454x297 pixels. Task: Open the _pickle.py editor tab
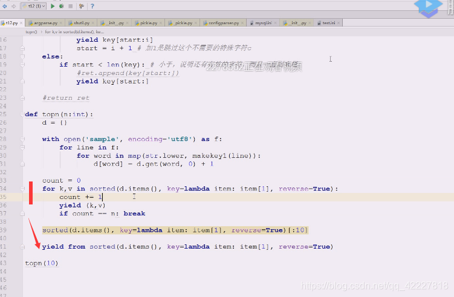tap(183, 22)
